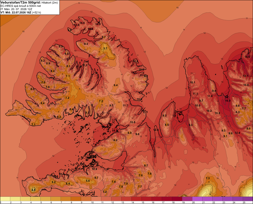The height and width of the screenshot is (204, 253).
Task: Click the 16.9 temperature value
Action: pos(228,101)
